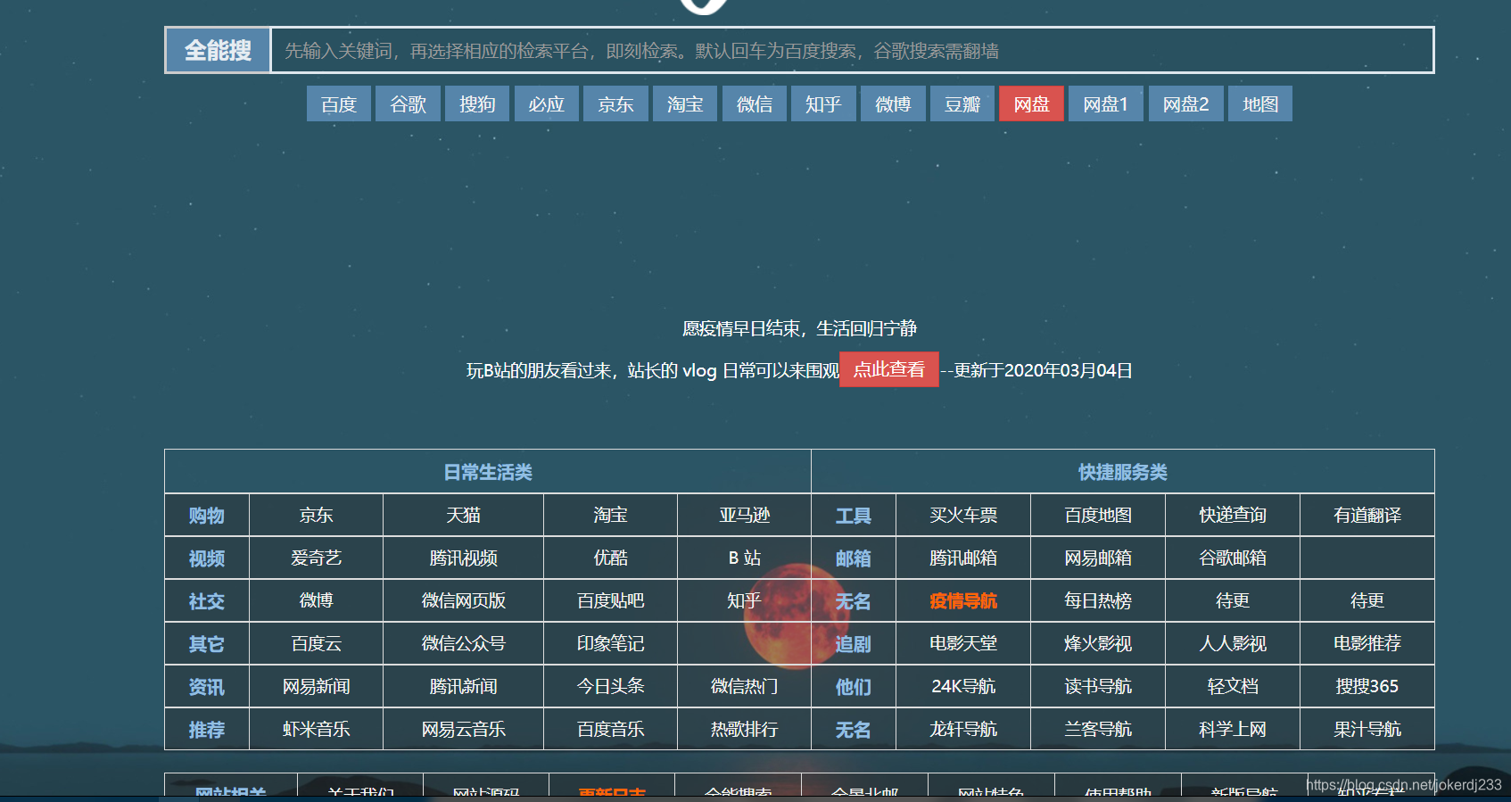Open 电影推荐 link

coord(1367,643)
